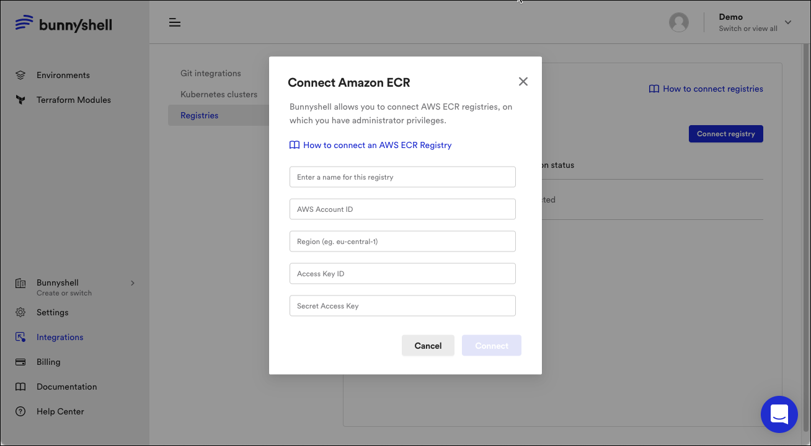Focus the registry name input field

coord(402,177)
